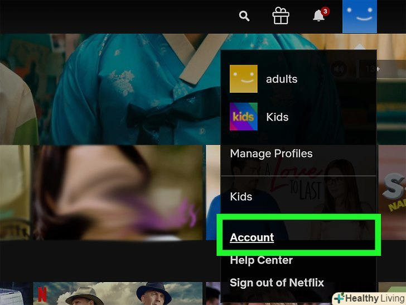Click the blue smiley profile avatar
This screenshot has width=406, height=305.
(359, 16)
